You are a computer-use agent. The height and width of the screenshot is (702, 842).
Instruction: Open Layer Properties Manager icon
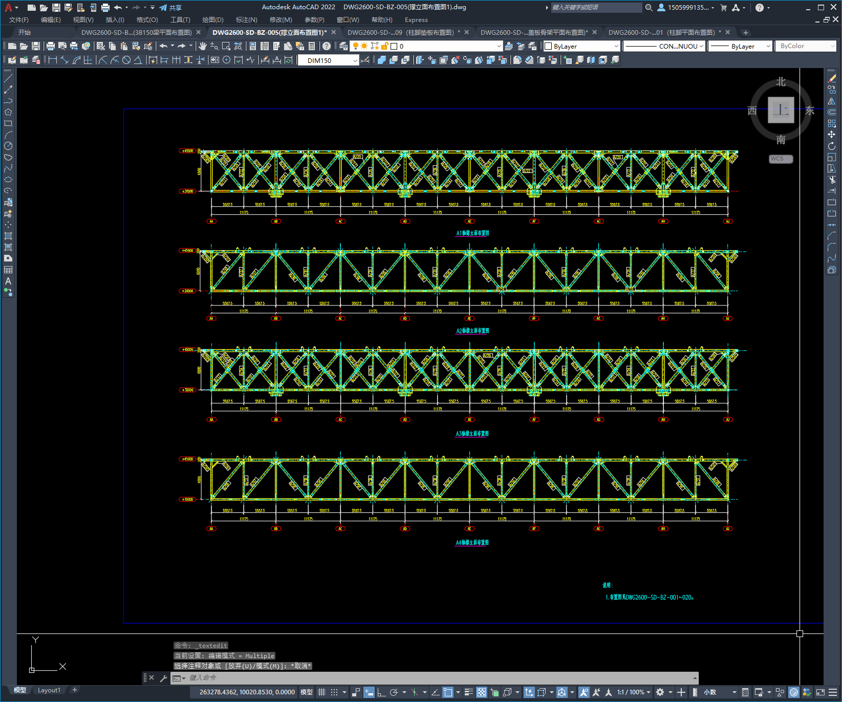point(343,46)
